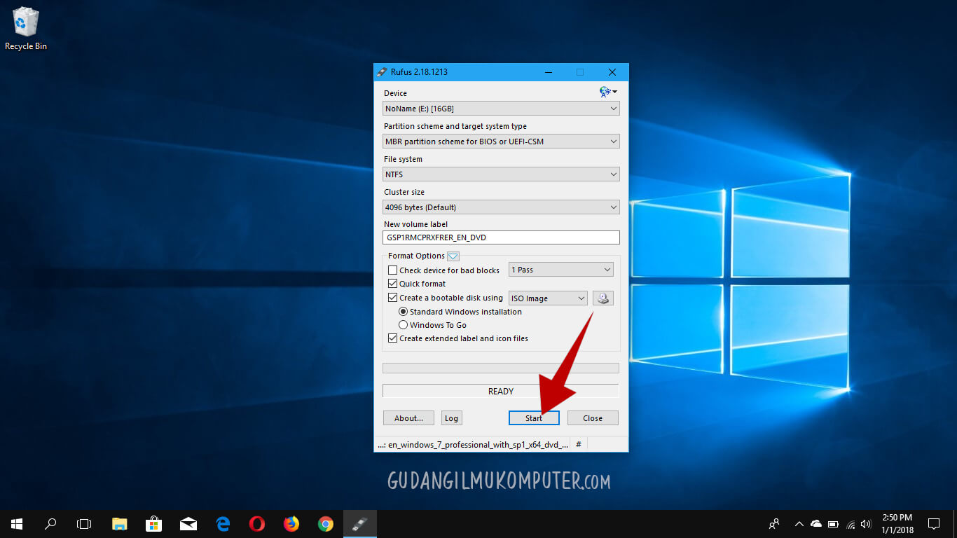Click the ISO filename in status bar
957x538 pixels.
(x=473, y=445)
